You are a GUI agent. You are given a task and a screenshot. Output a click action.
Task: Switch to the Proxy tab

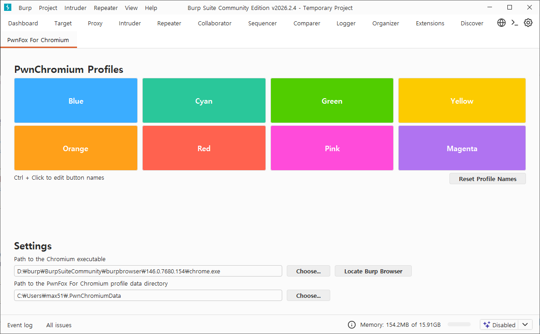coord(95,24)
